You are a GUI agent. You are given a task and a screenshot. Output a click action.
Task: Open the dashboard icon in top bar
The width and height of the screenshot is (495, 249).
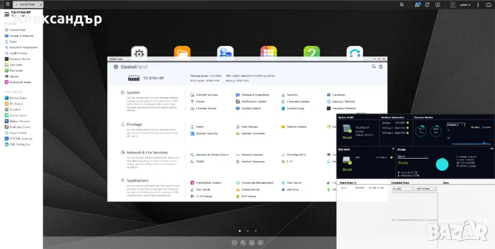pyautogui.click(x=488, y=5)
